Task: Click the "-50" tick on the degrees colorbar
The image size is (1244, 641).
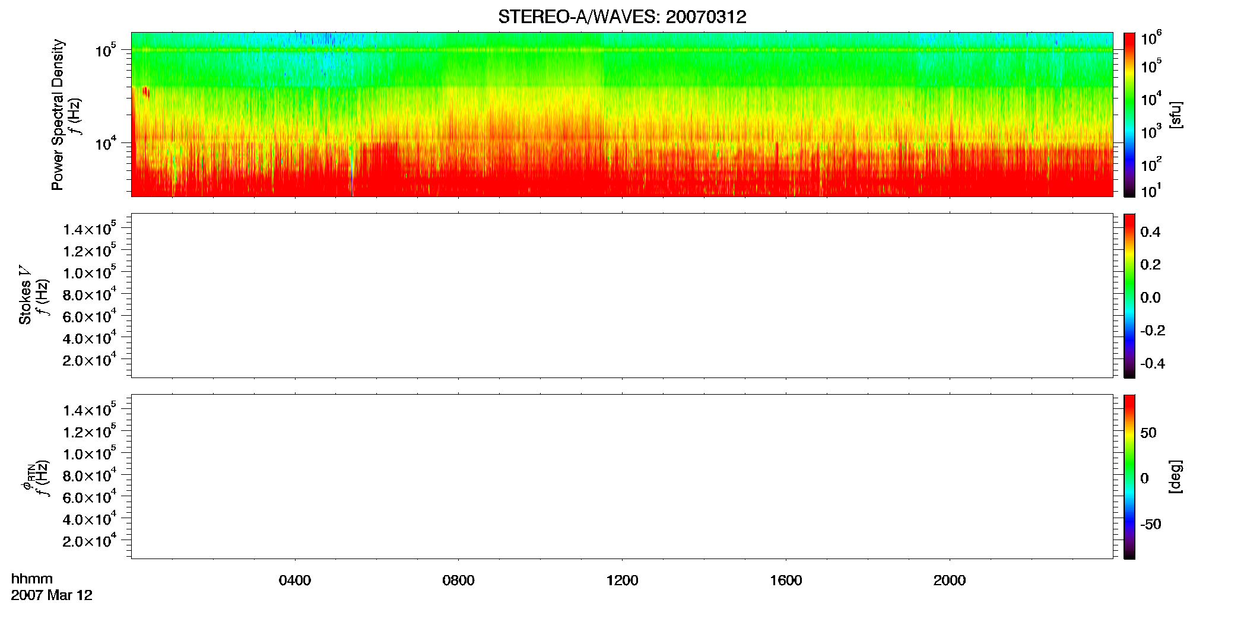Action: coord(1151,524)
